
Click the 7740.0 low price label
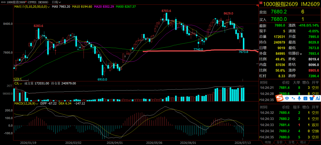[x=198, y=49]
